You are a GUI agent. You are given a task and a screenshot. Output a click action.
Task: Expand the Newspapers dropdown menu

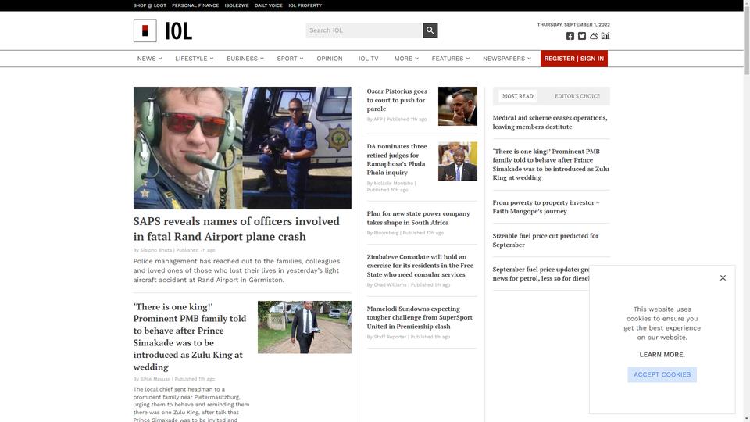(x=506, y=59)
